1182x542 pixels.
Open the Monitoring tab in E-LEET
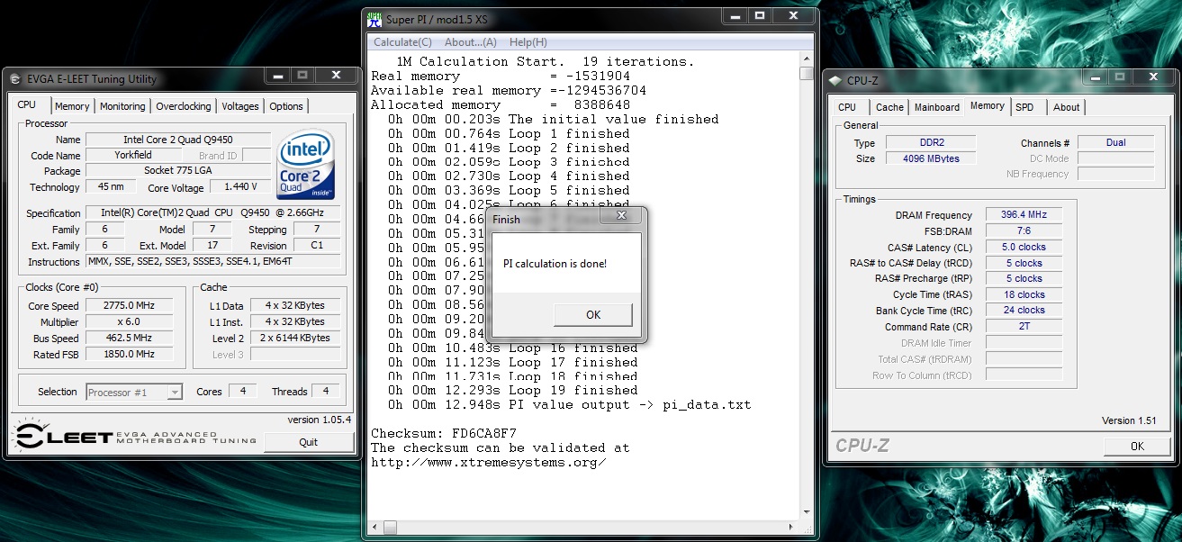pos(122,106)
